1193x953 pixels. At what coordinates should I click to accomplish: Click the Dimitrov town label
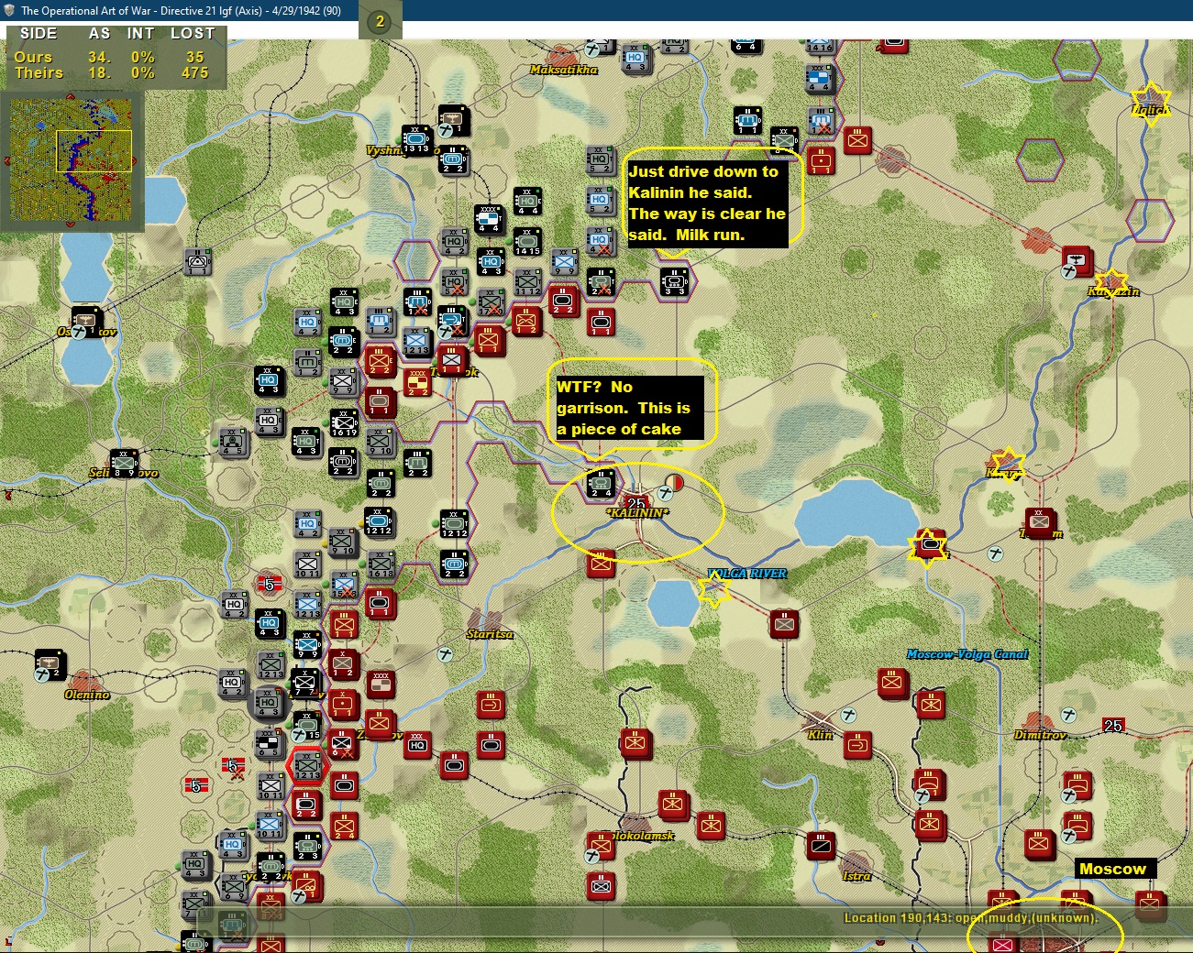coord(1040,735)
